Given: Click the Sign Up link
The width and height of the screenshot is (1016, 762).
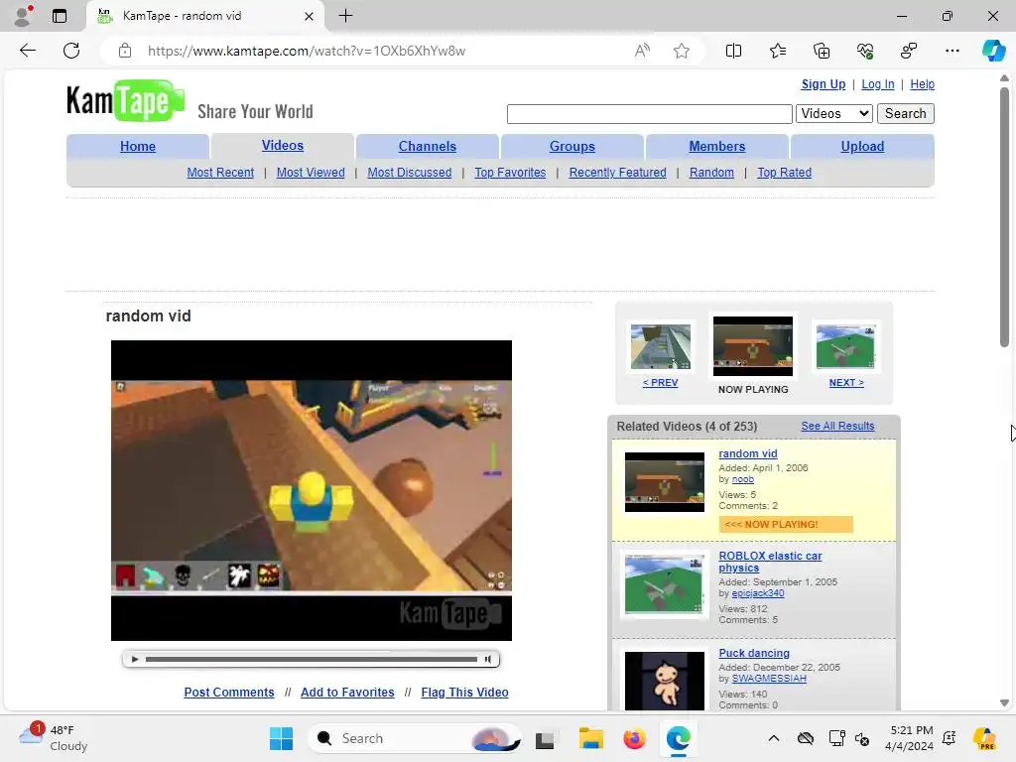Looking at the screenshot, I should pyautogui.click(x=823, y=84).
